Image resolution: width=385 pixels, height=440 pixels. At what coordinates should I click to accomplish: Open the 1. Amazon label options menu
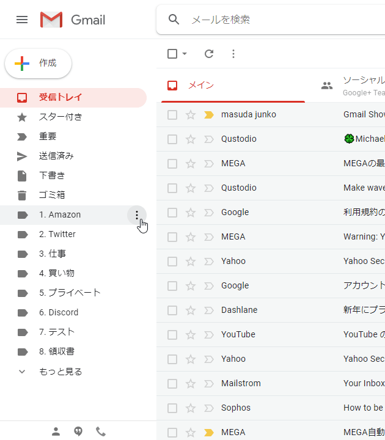[137, 215]
